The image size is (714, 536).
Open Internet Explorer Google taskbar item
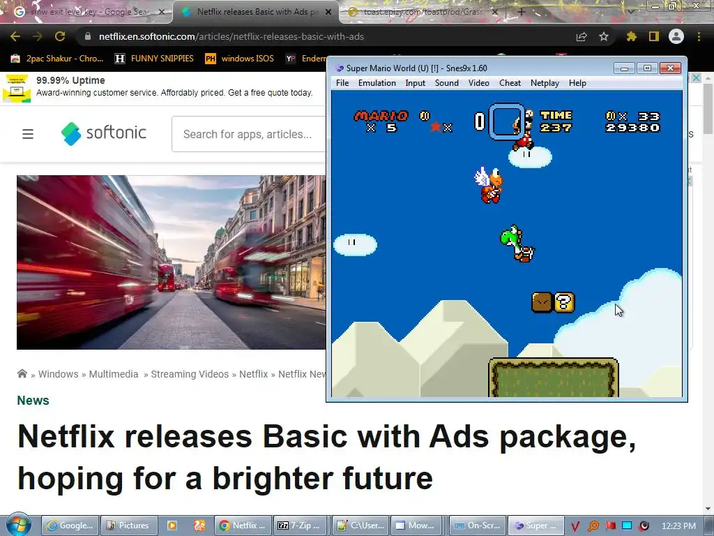(70, 526)
